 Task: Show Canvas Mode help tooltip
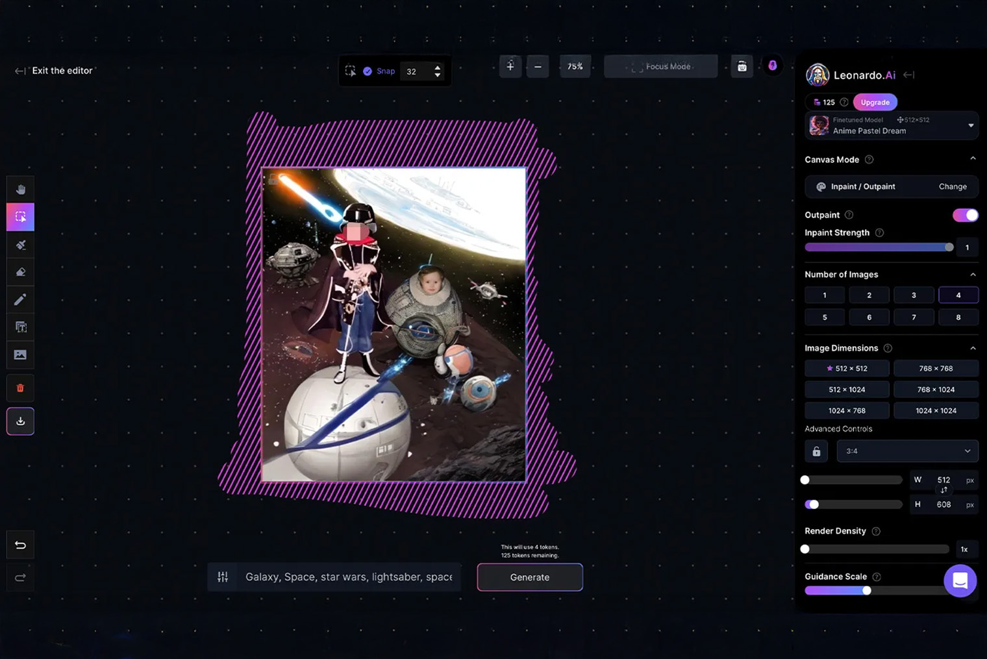click(x=869, y=160)
